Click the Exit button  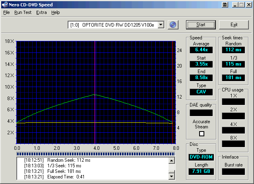[x=234, y=25]
